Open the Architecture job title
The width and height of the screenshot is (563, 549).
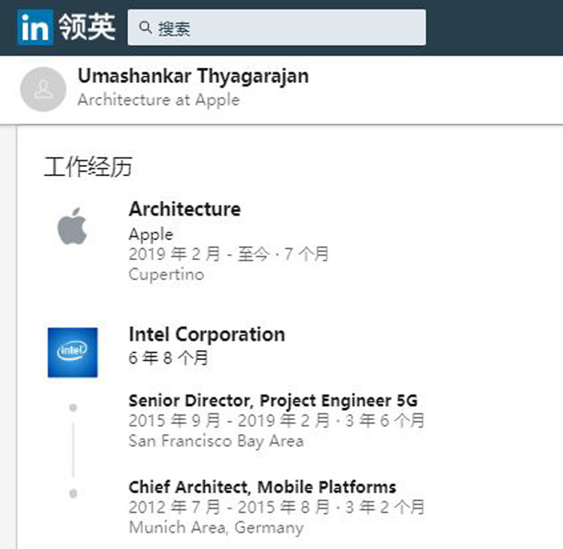point(184,209)
